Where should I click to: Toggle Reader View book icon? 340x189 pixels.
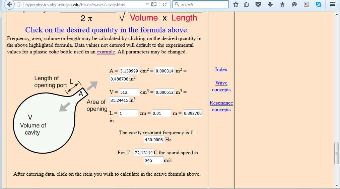pos(154,5)
